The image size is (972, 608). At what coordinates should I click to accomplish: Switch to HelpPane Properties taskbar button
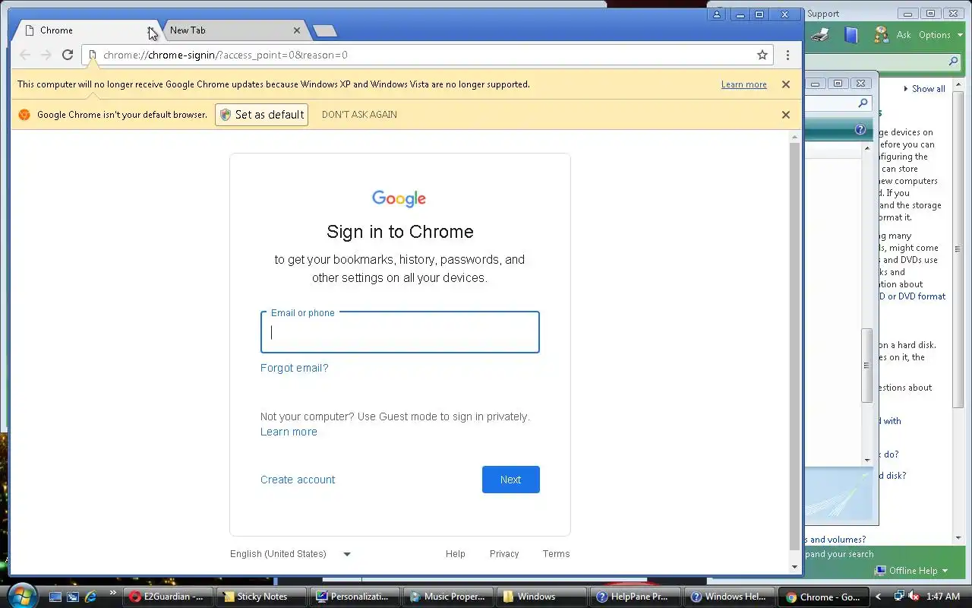[x=635, y=597]
